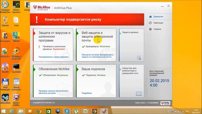Click the laptop icon in the network tools panel
This screenshot has width=202, height=114.
(139, 94)
